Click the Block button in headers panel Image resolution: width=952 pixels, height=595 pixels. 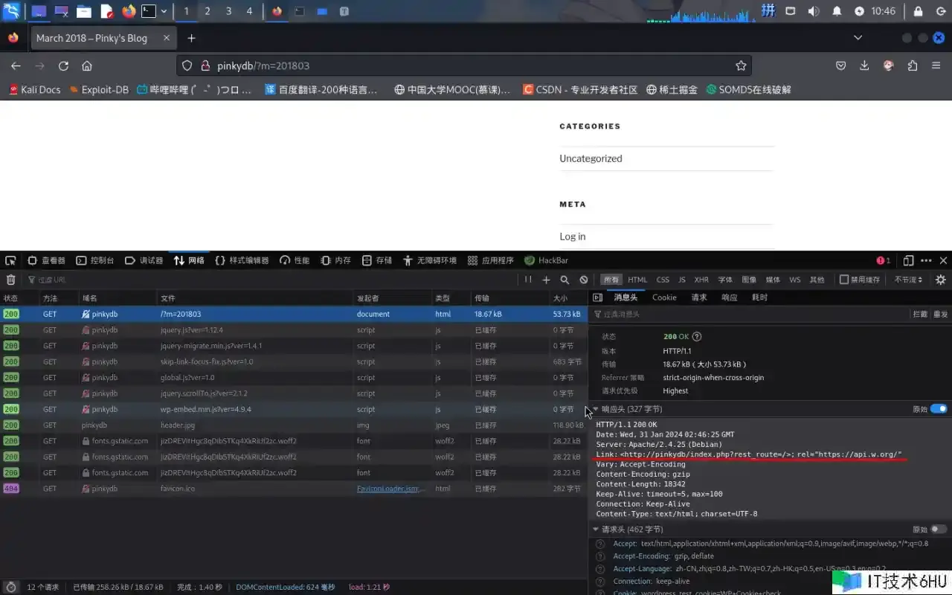[921, 315]
